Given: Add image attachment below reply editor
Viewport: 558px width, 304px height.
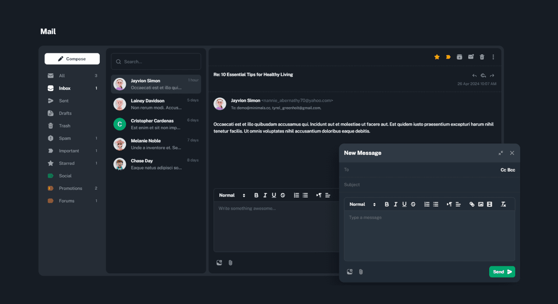Looking at the screenshot, I should pyautogui.click(x=219, y=263).
